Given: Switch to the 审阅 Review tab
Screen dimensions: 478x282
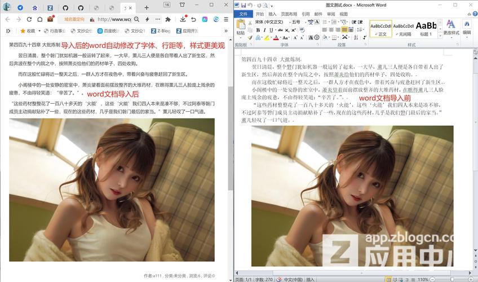Looking at the screenshot, I should pyautogui.click(x=331, y=14).
